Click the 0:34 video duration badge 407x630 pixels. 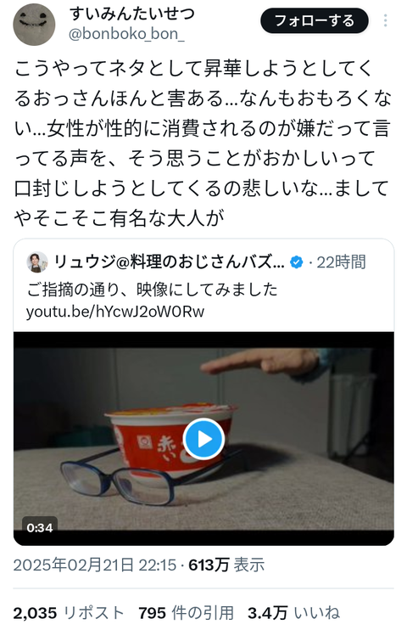tap(40, 527)
